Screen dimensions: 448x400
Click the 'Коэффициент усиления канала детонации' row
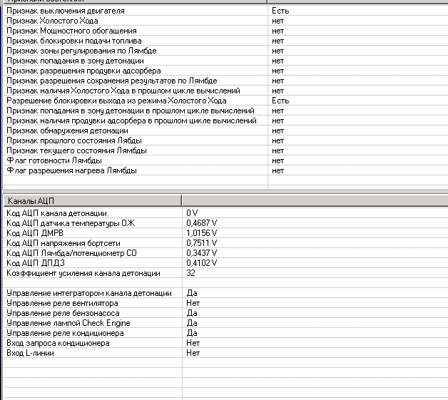click(83, 273)
